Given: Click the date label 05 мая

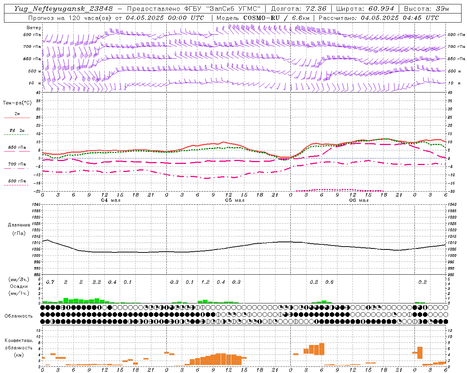Looking at the screenshot, I should (235, 200).
